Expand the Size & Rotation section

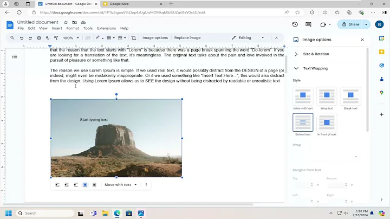tap(296, 54)
